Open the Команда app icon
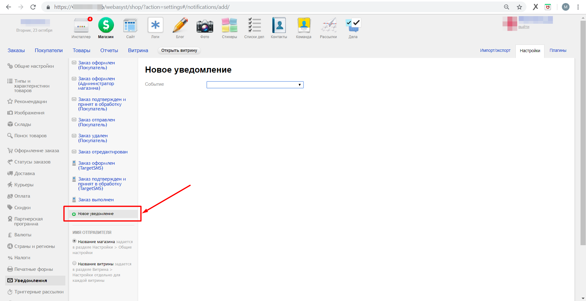This screenshot has width=586, height=301. pos(304,25)
